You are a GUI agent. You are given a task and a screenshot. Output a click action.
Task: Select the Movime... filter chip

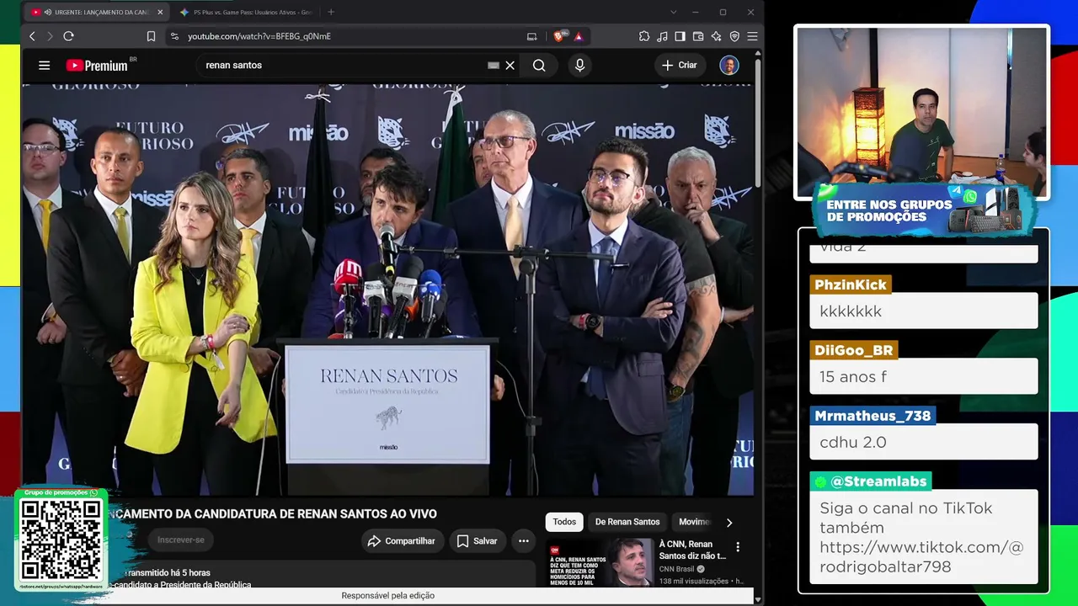click(694, 522)
